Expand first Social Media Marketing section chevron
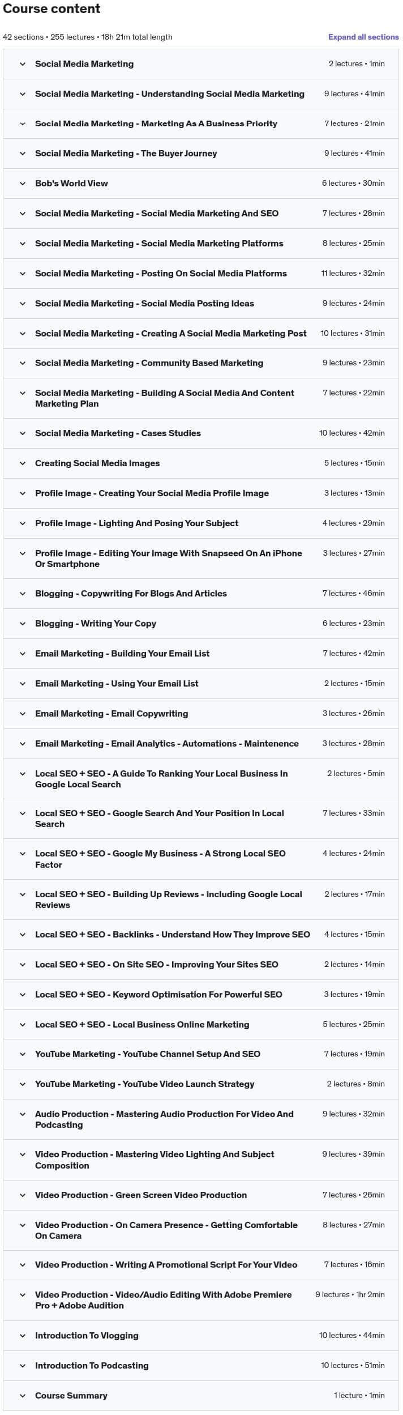The image size is (403, 1415). point(23,64)
